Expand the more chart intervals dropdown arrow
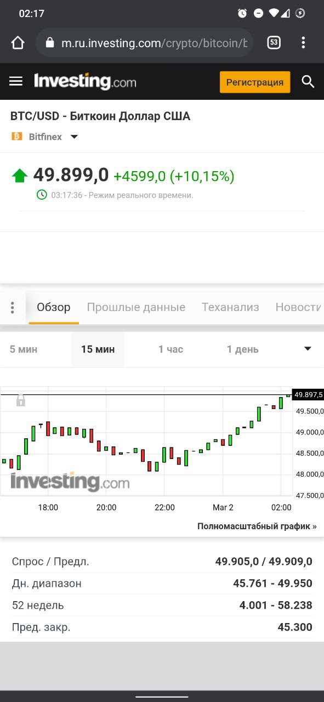 click(x=308, y=349)
